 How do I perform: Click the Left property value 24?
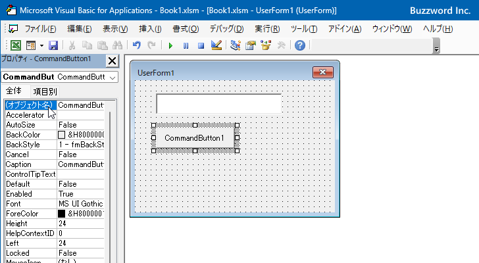(x=81, y=243)
